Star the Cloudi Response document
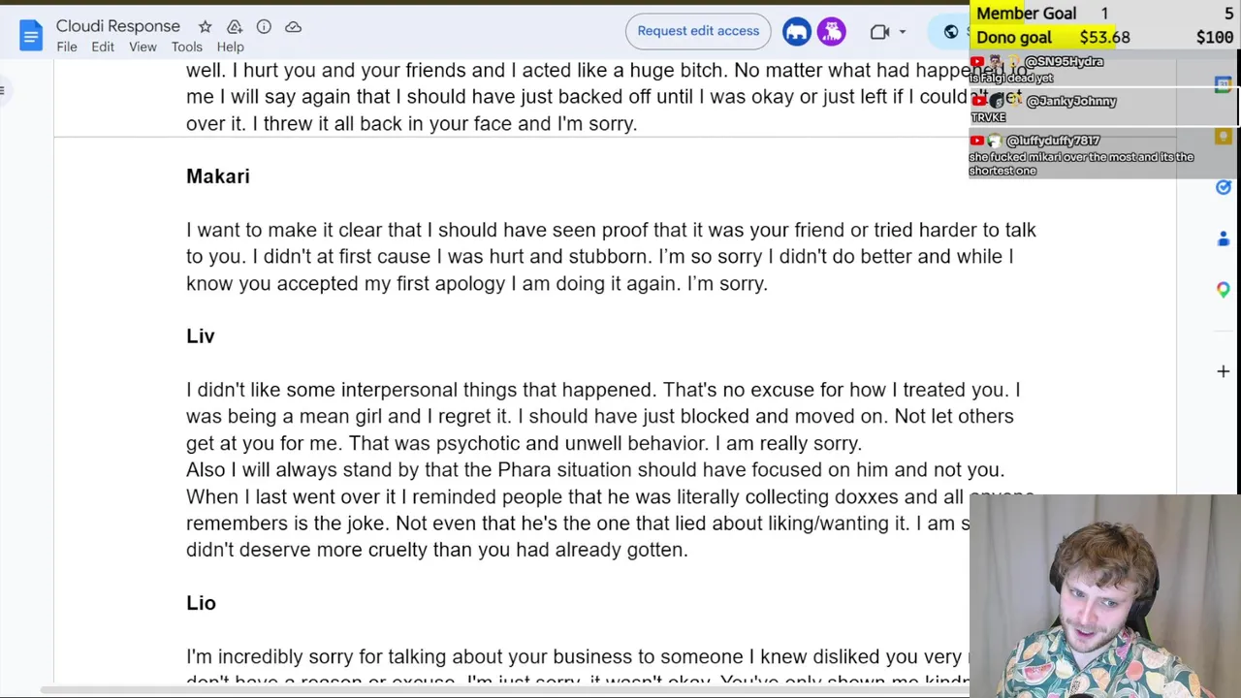Viewport: 1241px width, 698px height. (x=205, y=27)
